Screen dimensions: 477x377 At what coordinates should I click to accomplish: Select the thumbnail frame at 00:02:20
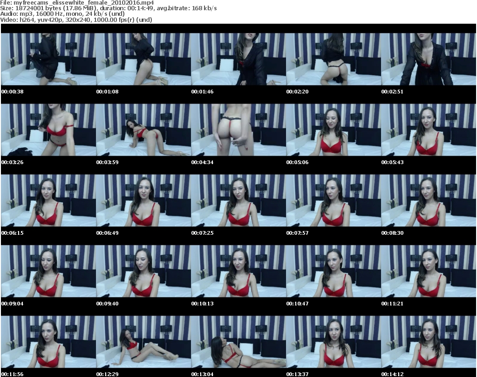pos(334,59)
